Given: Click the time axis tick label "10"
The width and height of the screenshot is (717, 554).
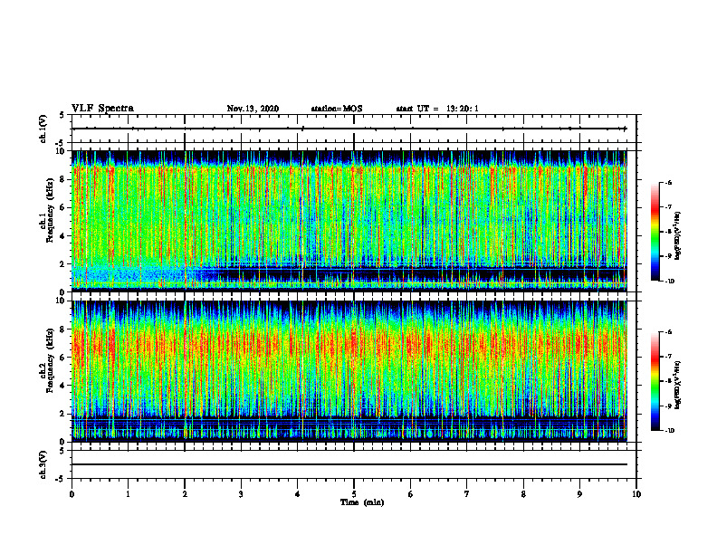Looking at the screenshot, I should [x=636, y=494].
